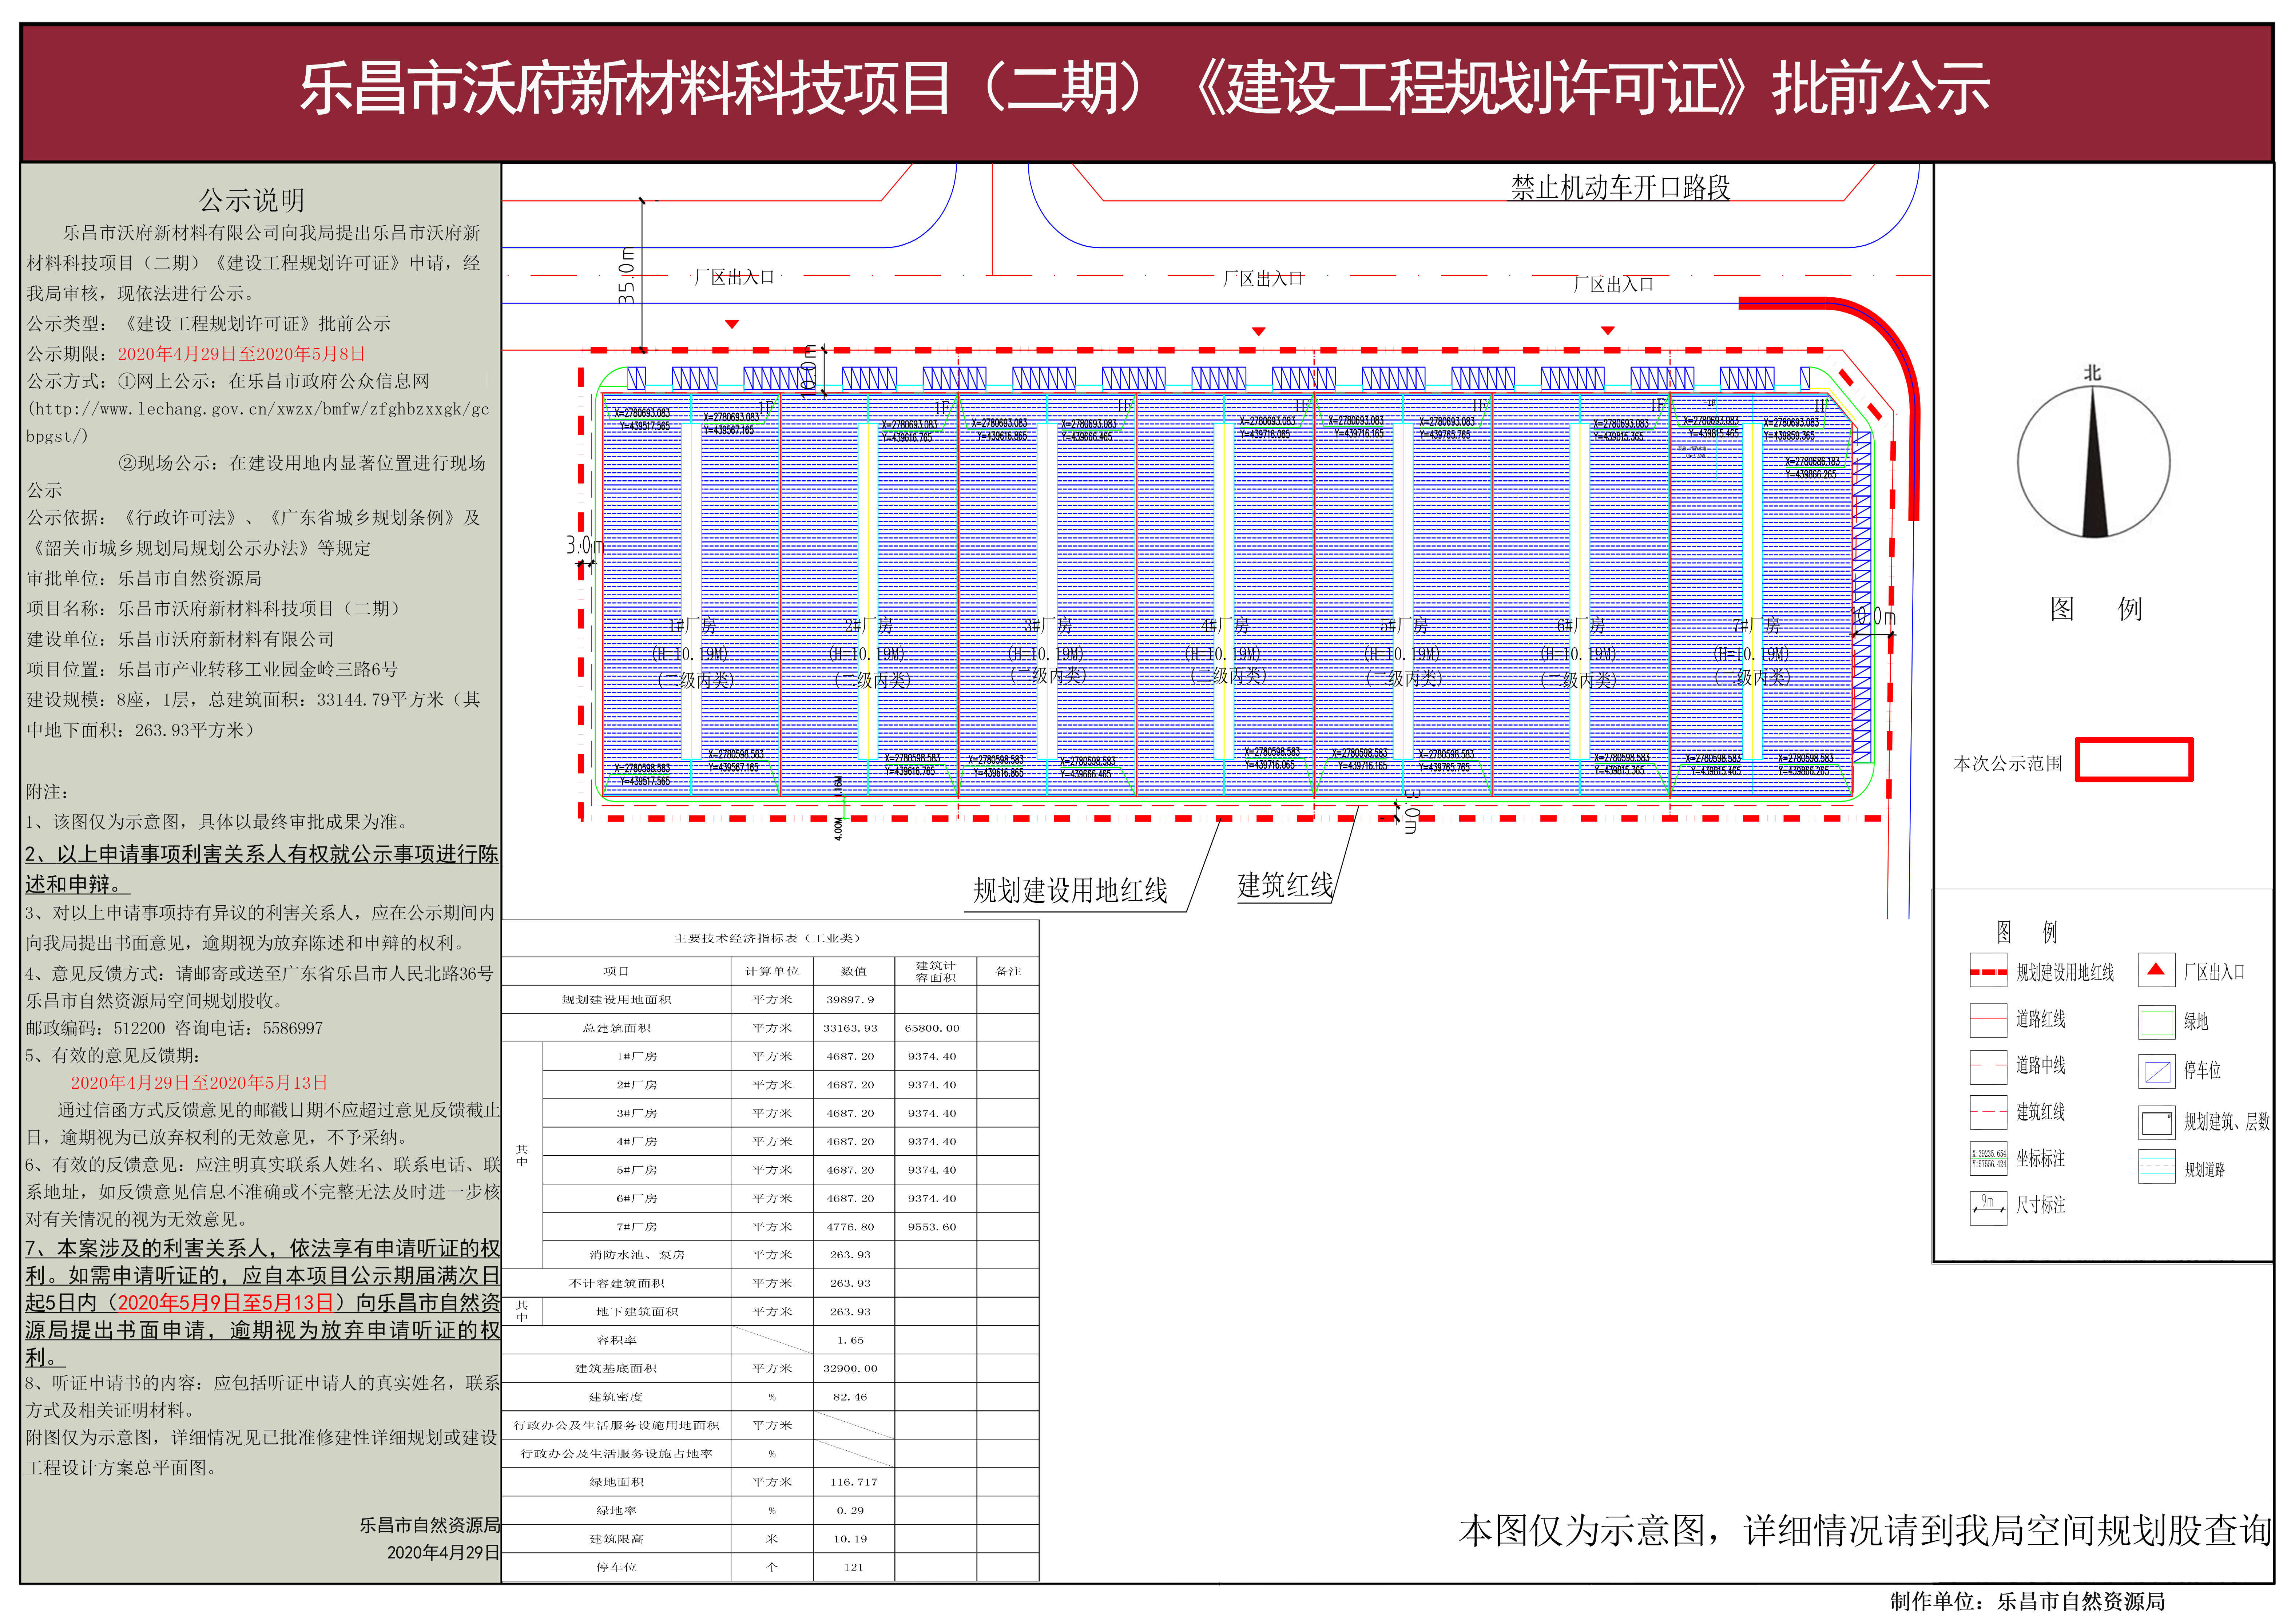Click the 4#厂房 building label on plan
Screen dimensions: 2295x1624
1225,626
